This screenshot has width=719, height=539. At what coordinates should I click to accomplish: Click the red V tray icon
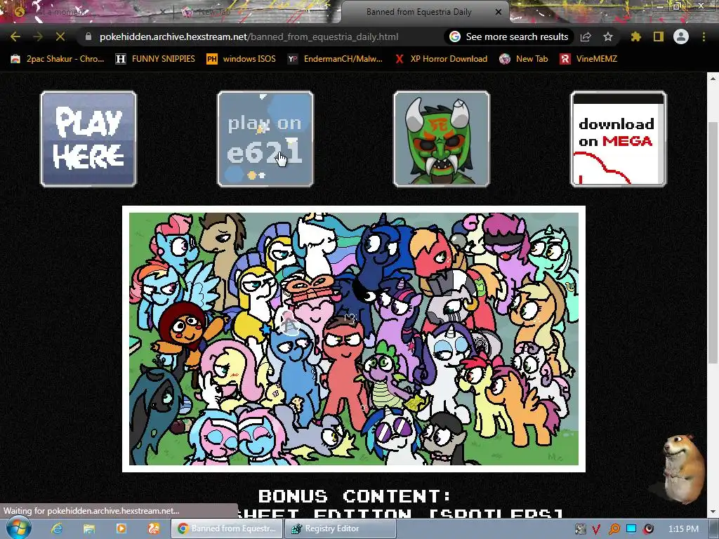(x=596, y=529)
